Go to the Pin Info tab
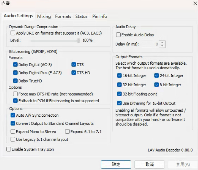Viewport: 198px width, 170px height. [x=99, y=16]
